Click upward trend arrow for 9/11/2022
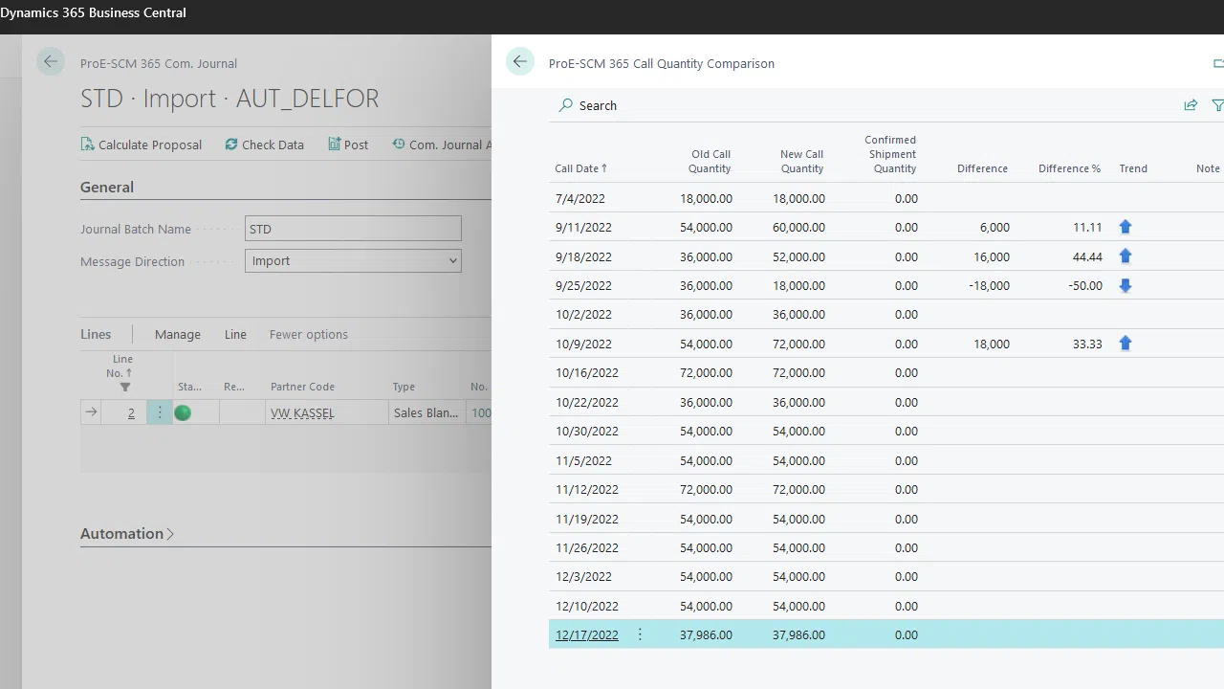The height and width of the screenshot is (689, 1224). point(1125,227)
